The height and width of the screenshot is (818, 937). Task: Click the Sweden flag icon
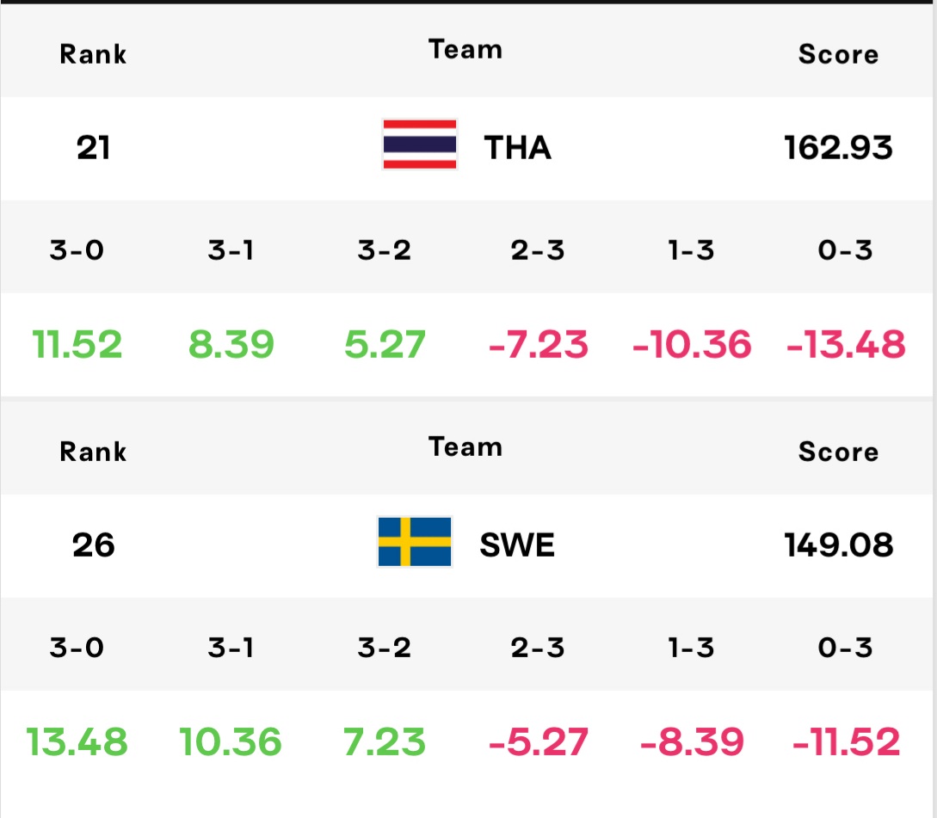[x=415, y=542]
